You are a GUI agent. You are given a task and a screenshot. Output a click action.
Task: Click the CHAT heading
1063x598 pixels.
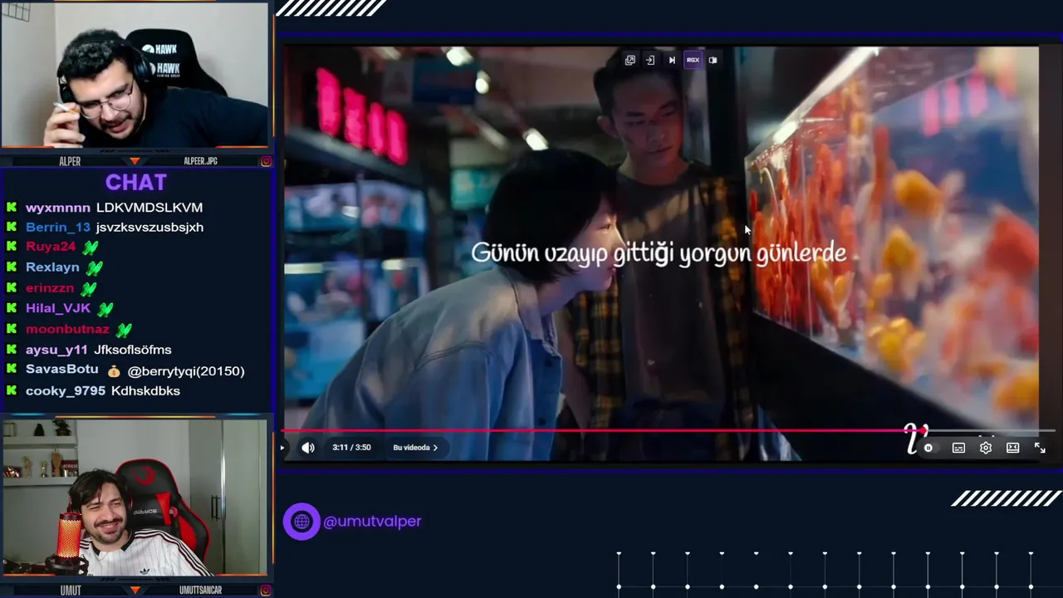(x=136, y=183)
